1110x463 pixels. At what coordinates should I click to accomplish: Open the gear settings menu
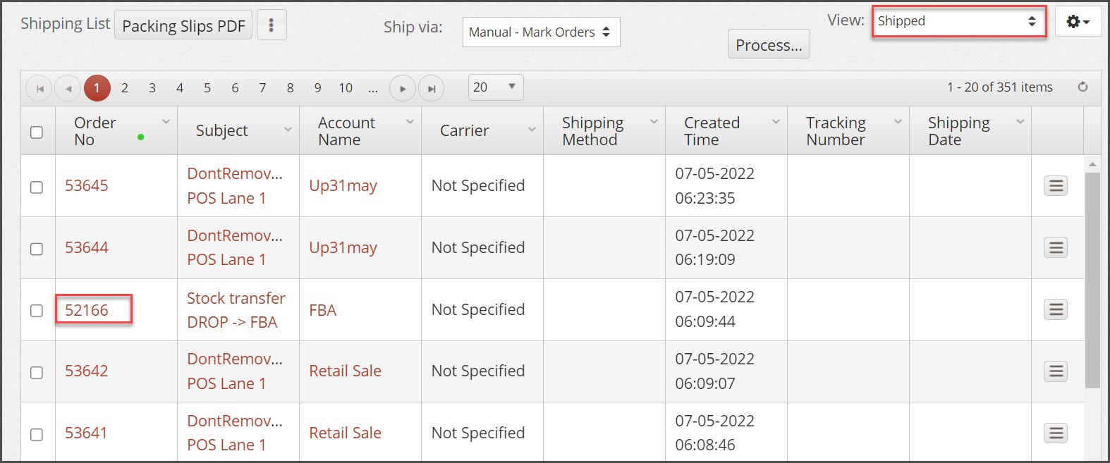tap(1078, 22)
